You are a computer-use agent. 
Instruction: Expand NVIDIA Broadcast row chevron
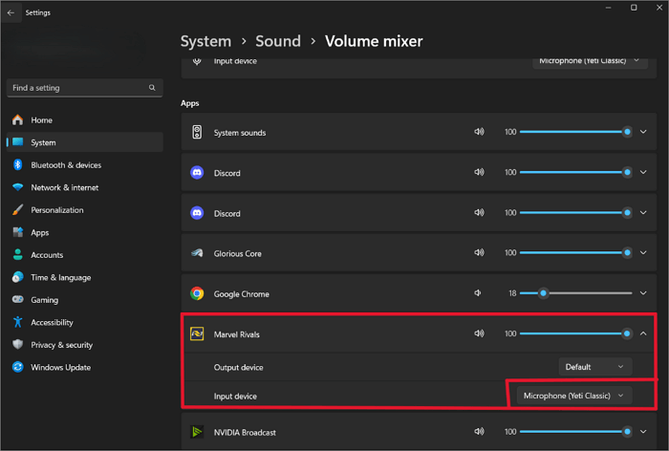pyautogui.click(x=643, y=431)
